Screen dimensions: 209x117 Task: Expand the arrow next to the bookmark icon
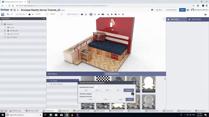tap(119, 14)
